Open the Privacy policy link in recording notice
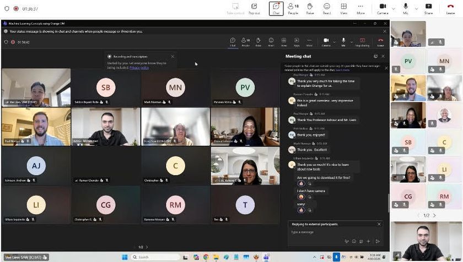463x262 pixels. point(139,67)
